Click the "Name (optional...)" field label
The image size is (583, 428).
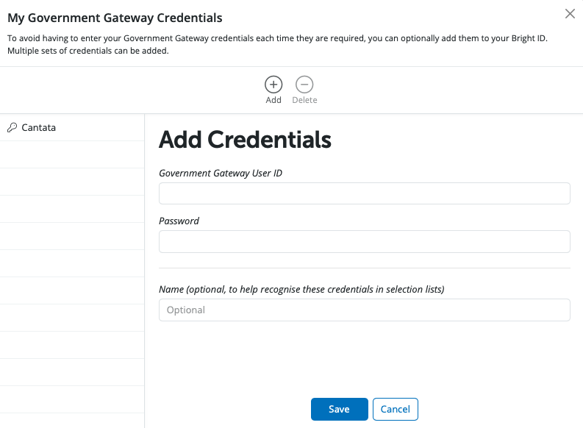pos(301,289)
